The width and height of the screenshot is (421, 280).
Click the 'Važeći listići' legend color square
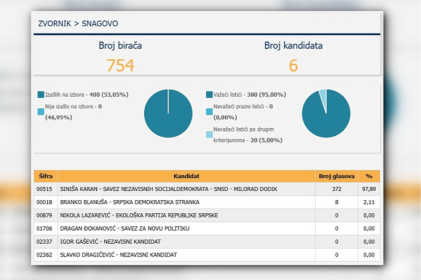pos(209,95)
